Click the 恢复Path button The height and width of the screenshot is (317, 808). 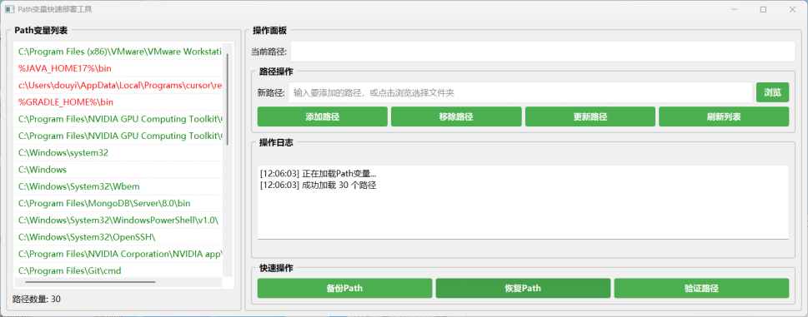[x=523, y=288]
